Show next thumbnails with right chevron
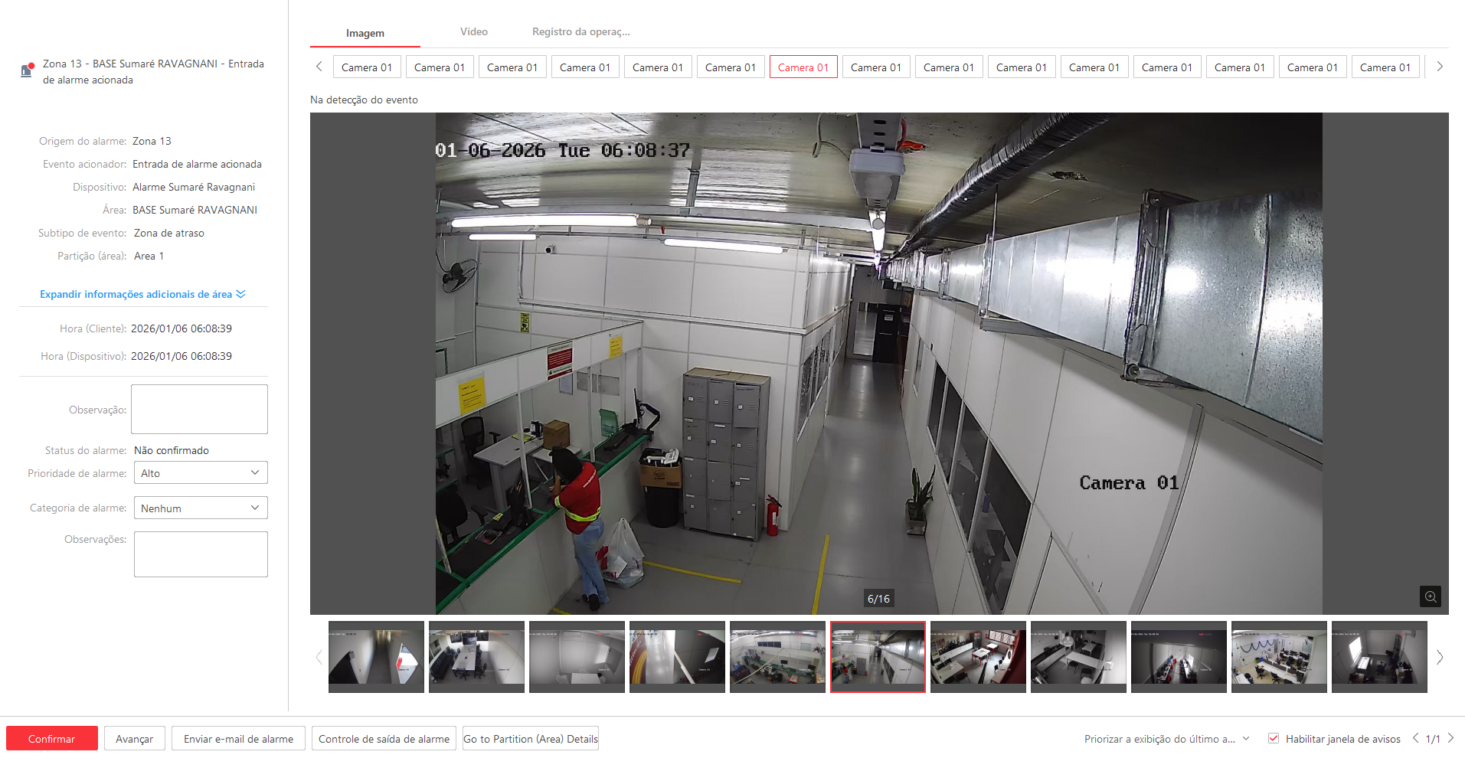The height and width of the screenshot is (758, 1465). point(1440,657)
